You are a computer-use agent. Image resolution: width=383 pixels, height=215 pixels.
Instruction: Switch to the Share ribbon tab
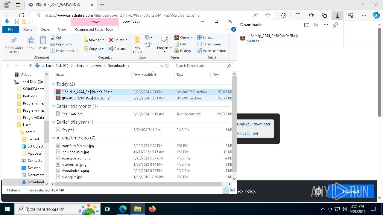click(45, 30)
